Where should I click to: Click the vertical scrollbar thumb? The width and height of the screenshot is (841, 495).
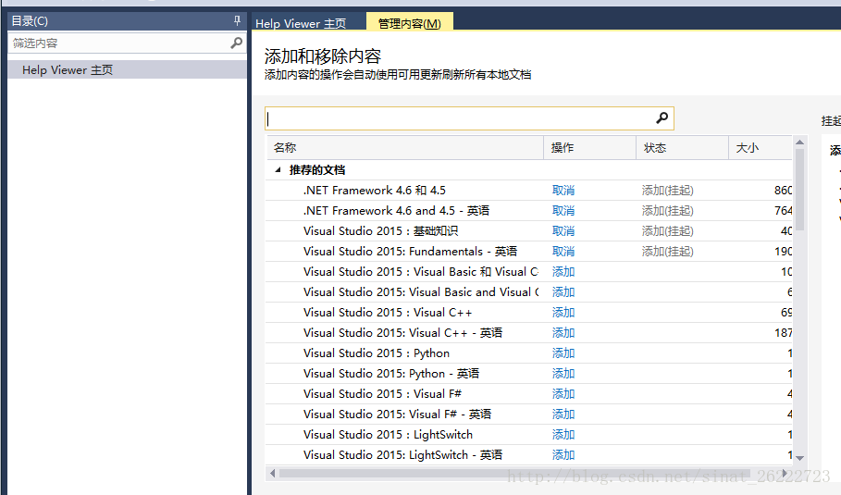point(799,190)
